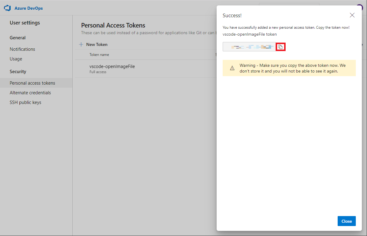The height and width of the screenshot is (236, 367).
Task: Dismiss the Success dialog with X icon
Action: [352, 15]
